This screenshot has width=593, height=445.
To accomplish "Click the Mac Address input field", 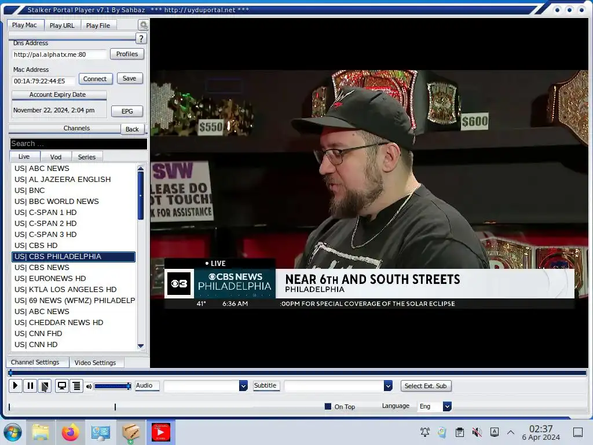I will click(43, 81).
